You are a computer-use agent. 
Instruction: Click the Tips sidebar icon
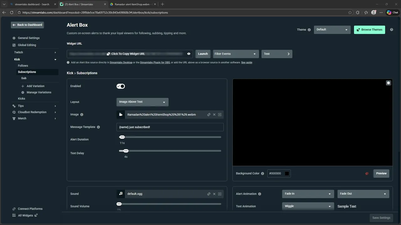click(x=14, y=106)
